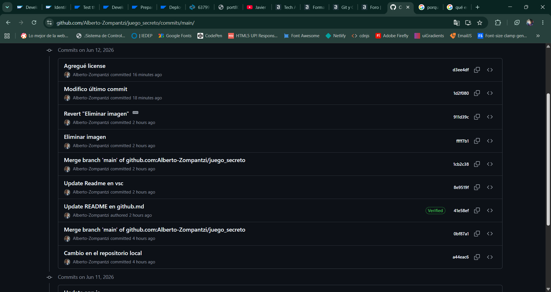Open the Chrome three-dot menu
This screenshot has height=292, width=551.
[x=543, y=23]
